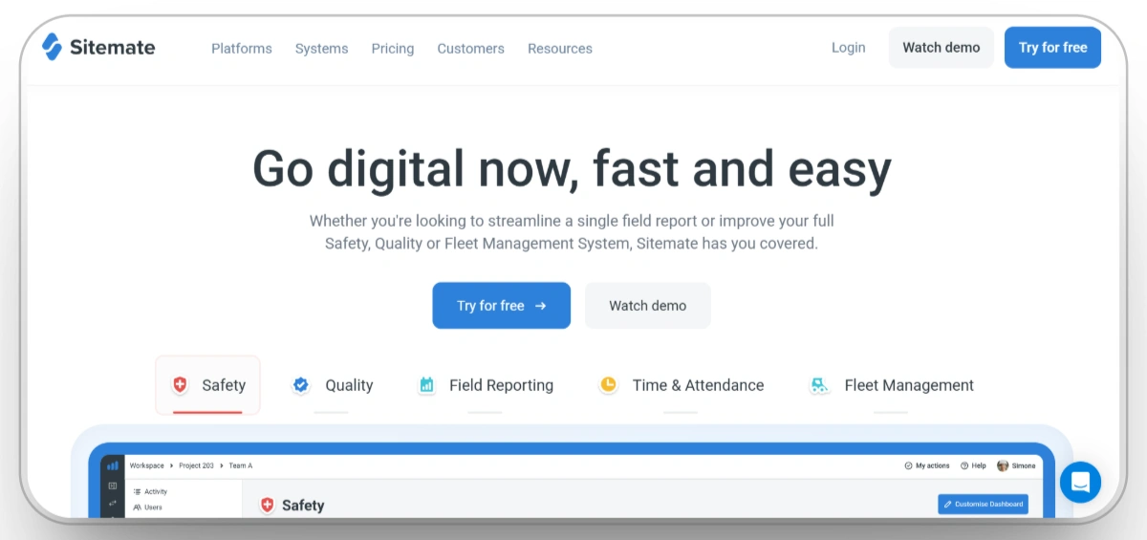Click the blue Quality checkmark badge icon

point(301,385)
